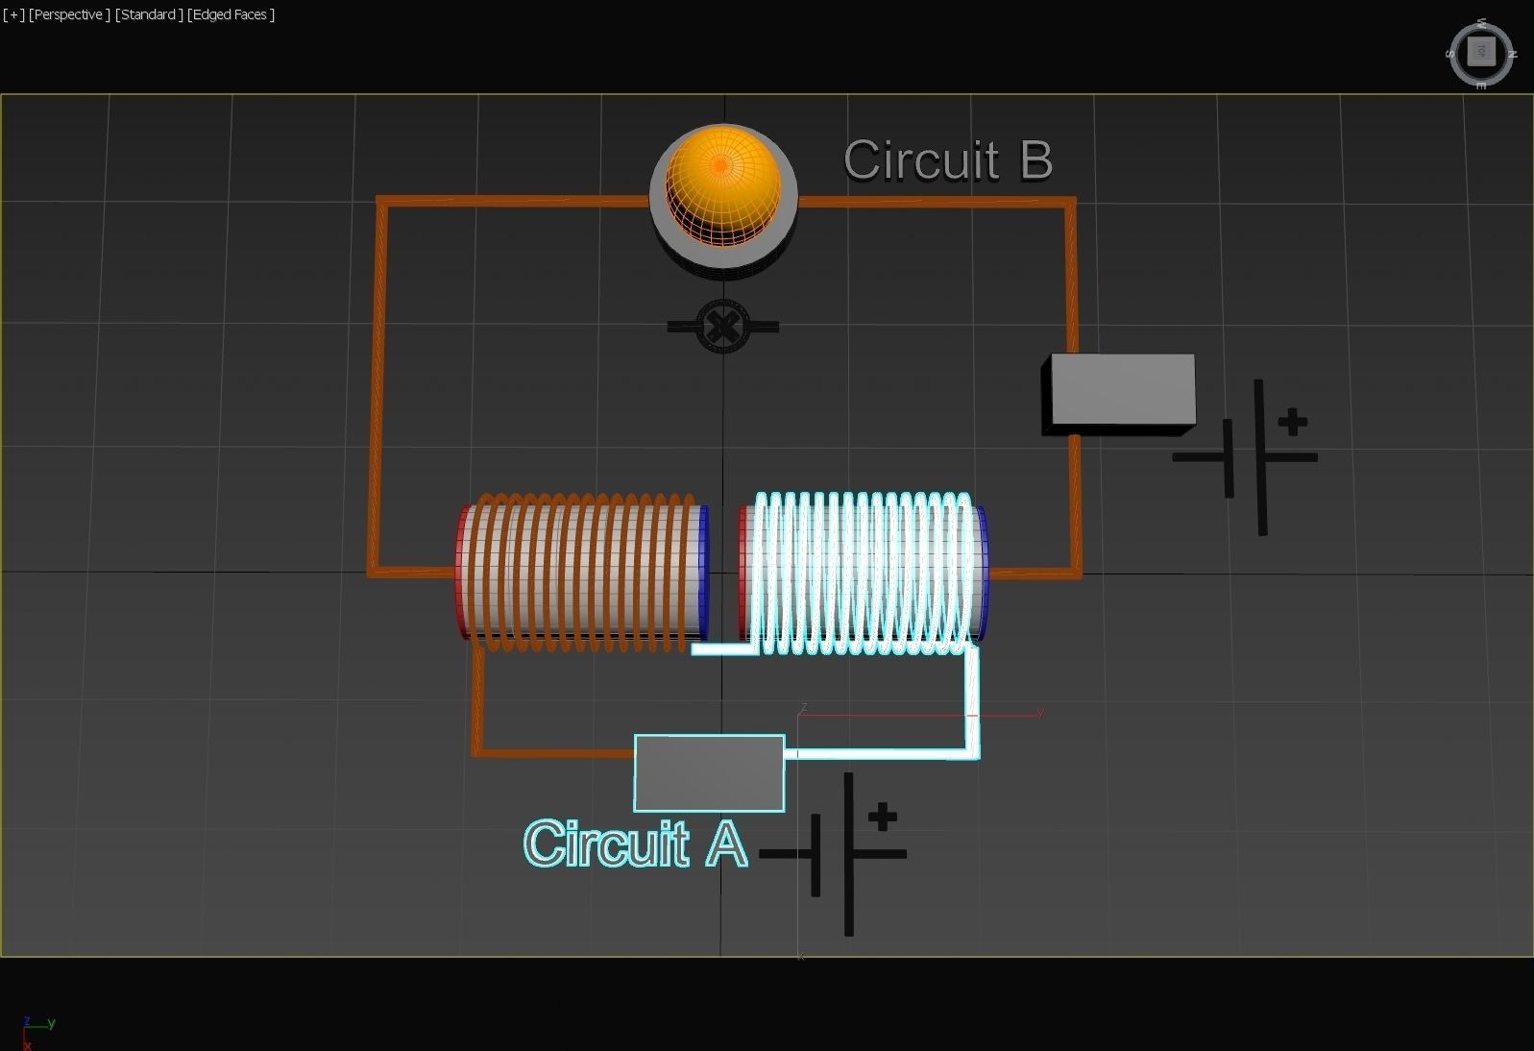Screen dimensions: 1534x1051
Task: Click W on the ViewCube compass
Action: [1482, 22]
